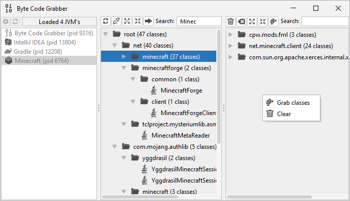
Task: Click the IntelliJ IDEA process icon
Action: pos(8,42)
